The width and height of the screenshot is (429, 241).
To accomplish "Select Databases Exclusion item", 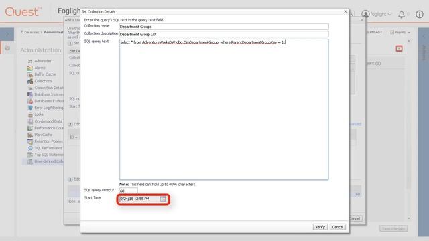I will [x=49, y=101].
